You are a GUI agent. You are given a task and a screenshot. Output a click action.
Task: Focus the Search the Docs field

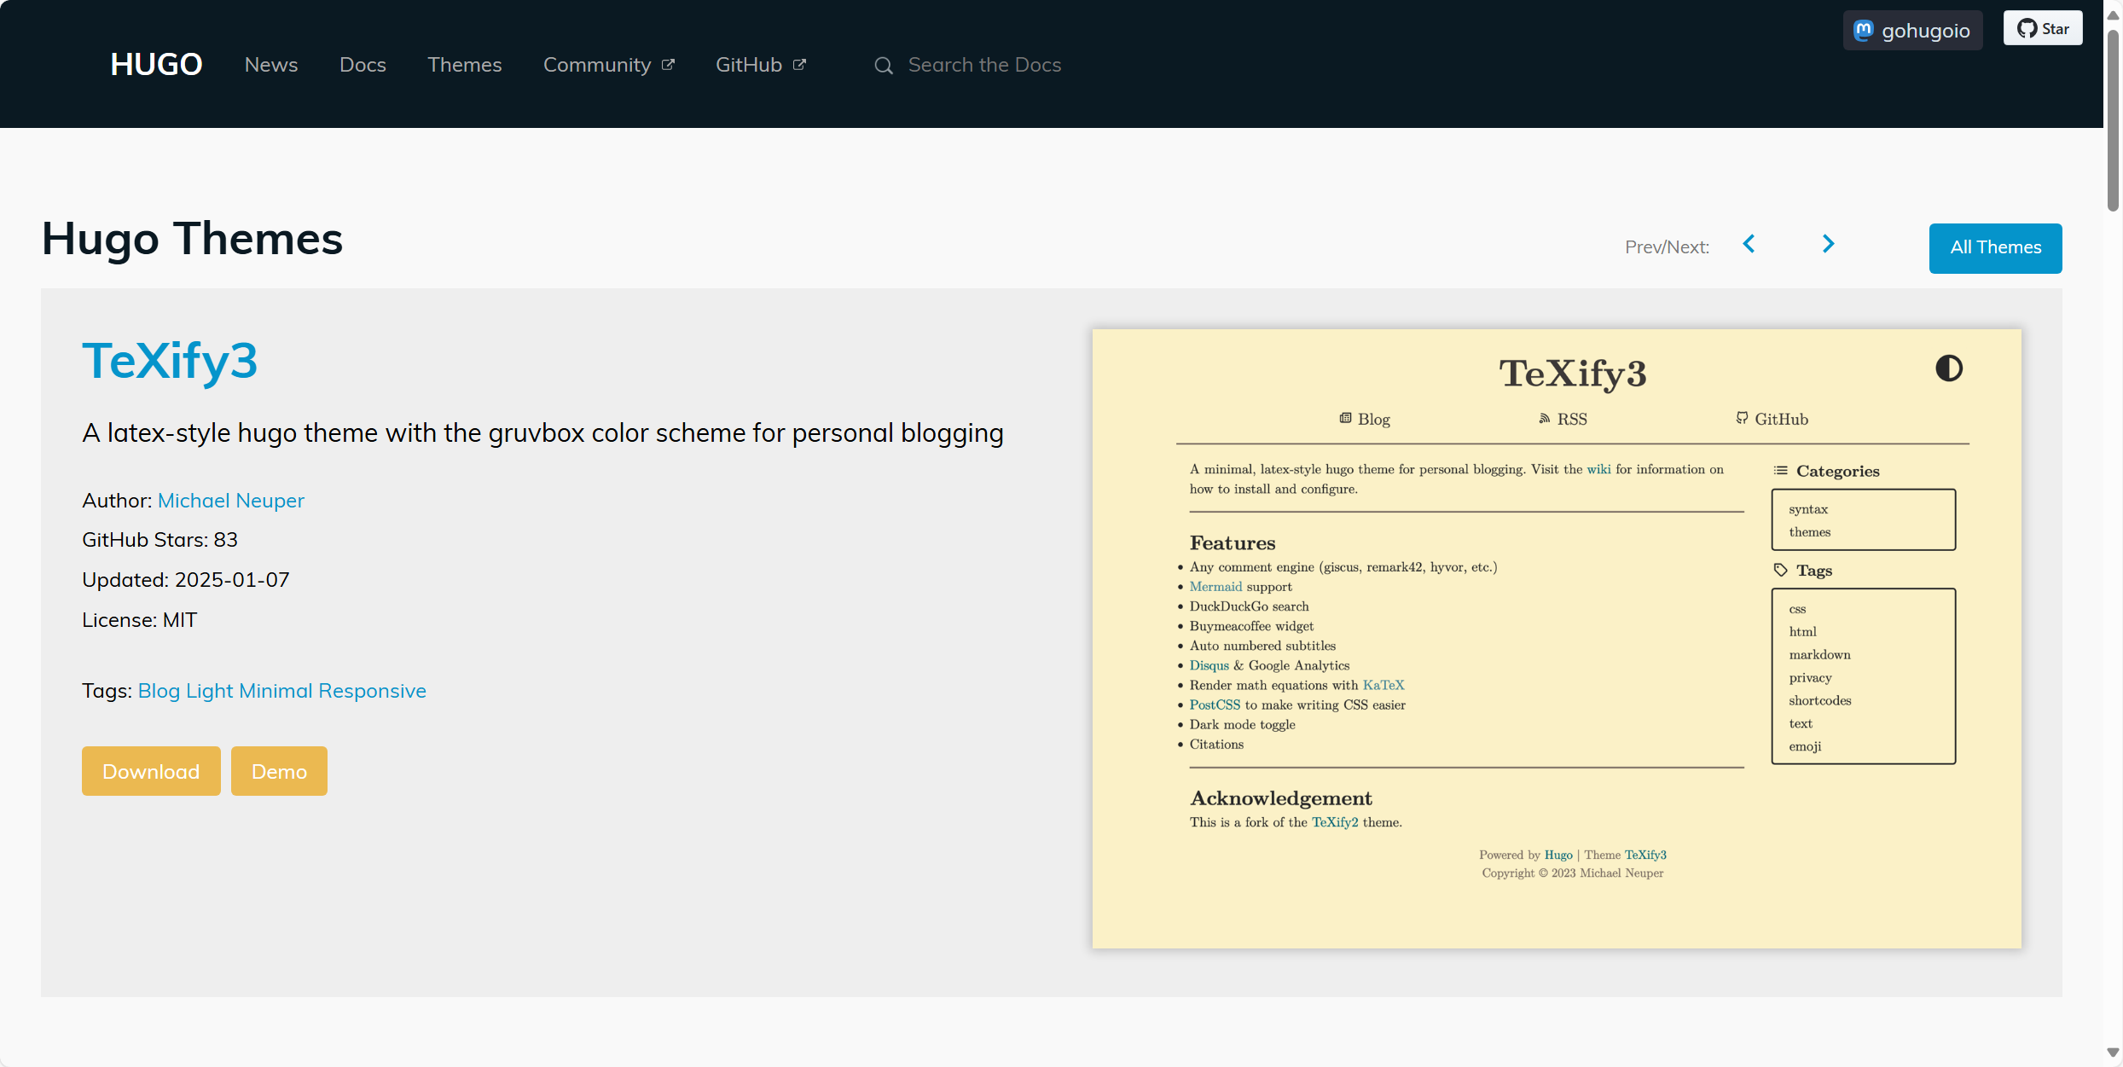click(x=984, y=65)
